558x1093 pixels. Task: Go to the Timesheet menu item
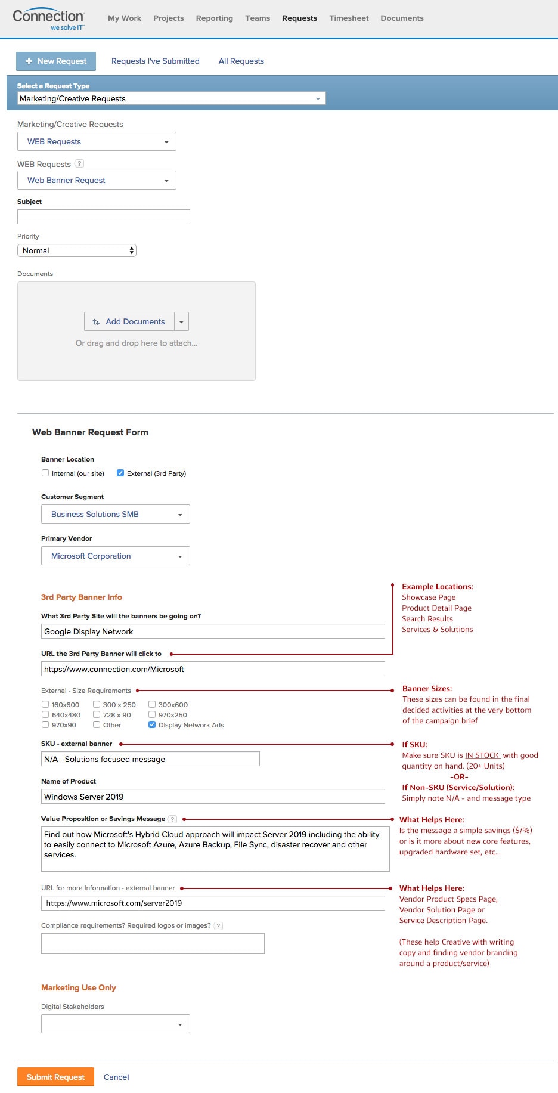[349, 18]
